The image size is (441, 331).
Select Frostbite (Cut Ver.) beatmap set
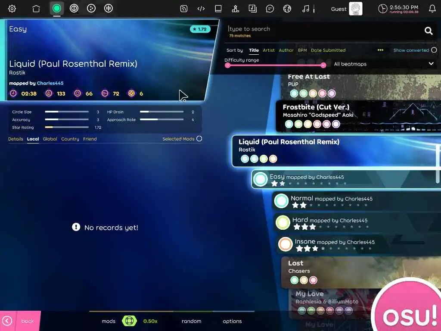[x=359, y=116]
